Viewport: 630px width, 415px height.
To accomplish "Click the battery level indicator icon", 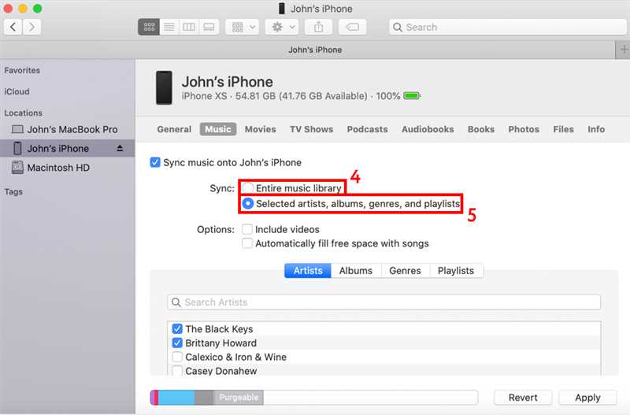I will point(412,96).
